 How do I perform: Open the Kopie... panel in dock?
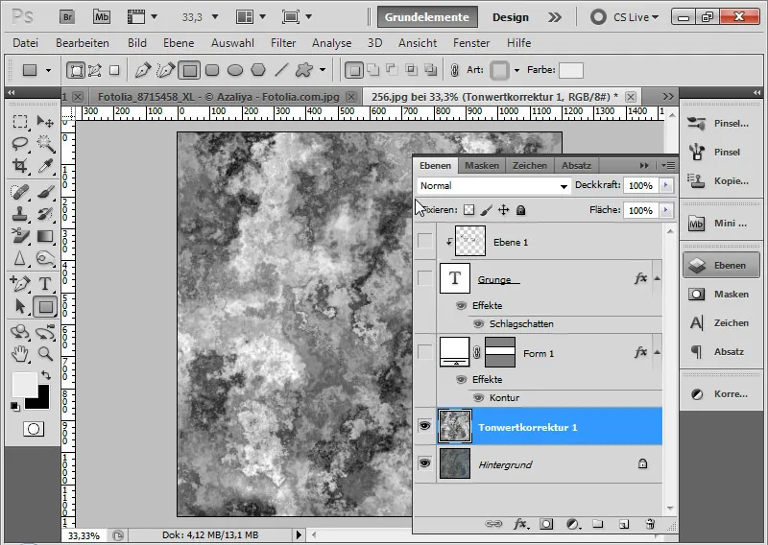[720, 180]
